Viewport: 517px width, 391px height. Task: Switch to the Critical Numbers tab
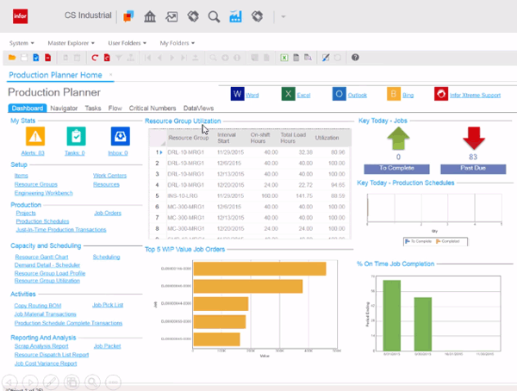tap(153, 109)
